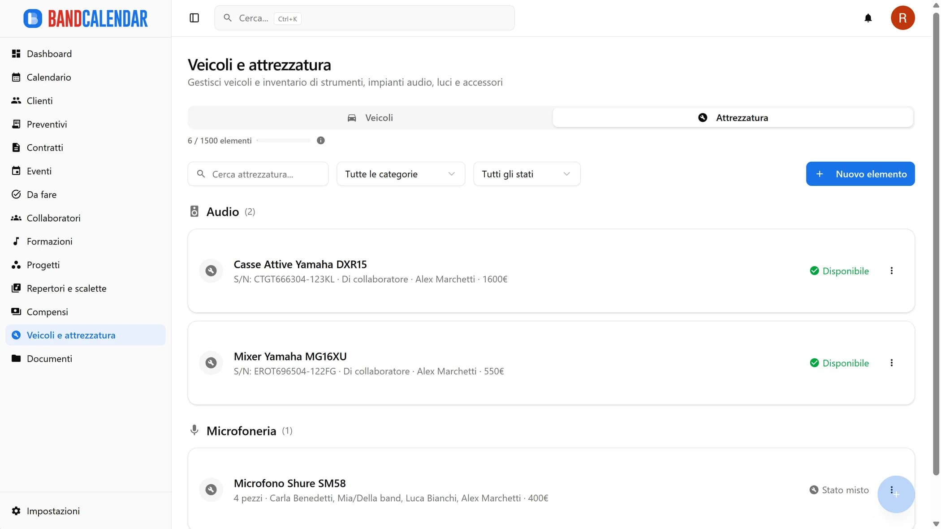Click the Formazioni music note icon
The image size is (941, 529).
[16, 241]
